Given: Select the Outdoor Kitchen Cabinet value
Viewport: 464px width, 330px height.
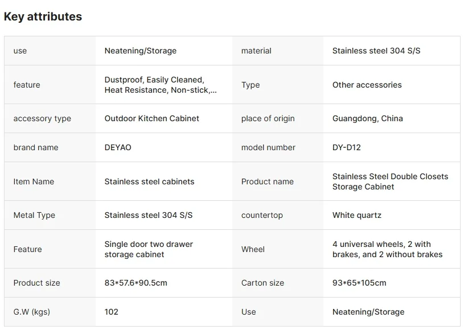Looking at the screenshot, I should click(151, 118).
